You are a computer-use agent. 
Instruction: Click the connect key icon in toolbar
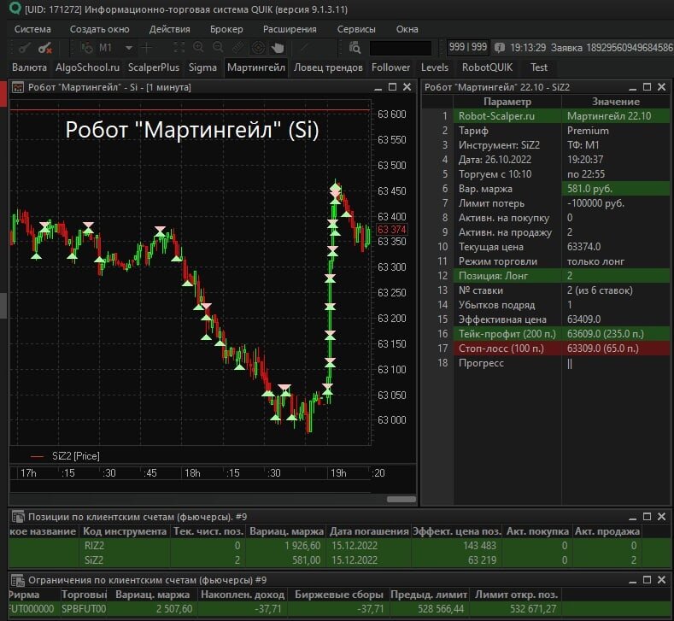[x=24, y=48]
